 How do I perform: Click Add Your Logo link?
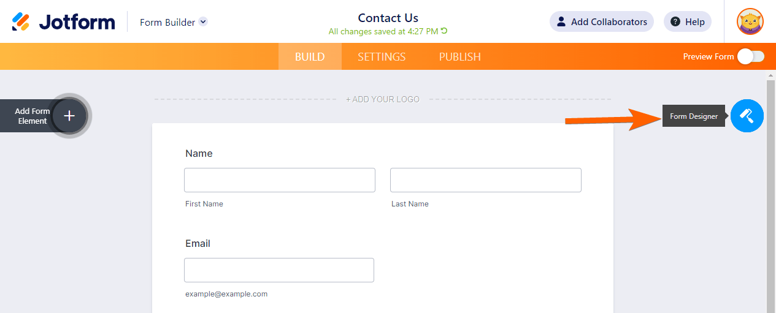pos(383,99)
